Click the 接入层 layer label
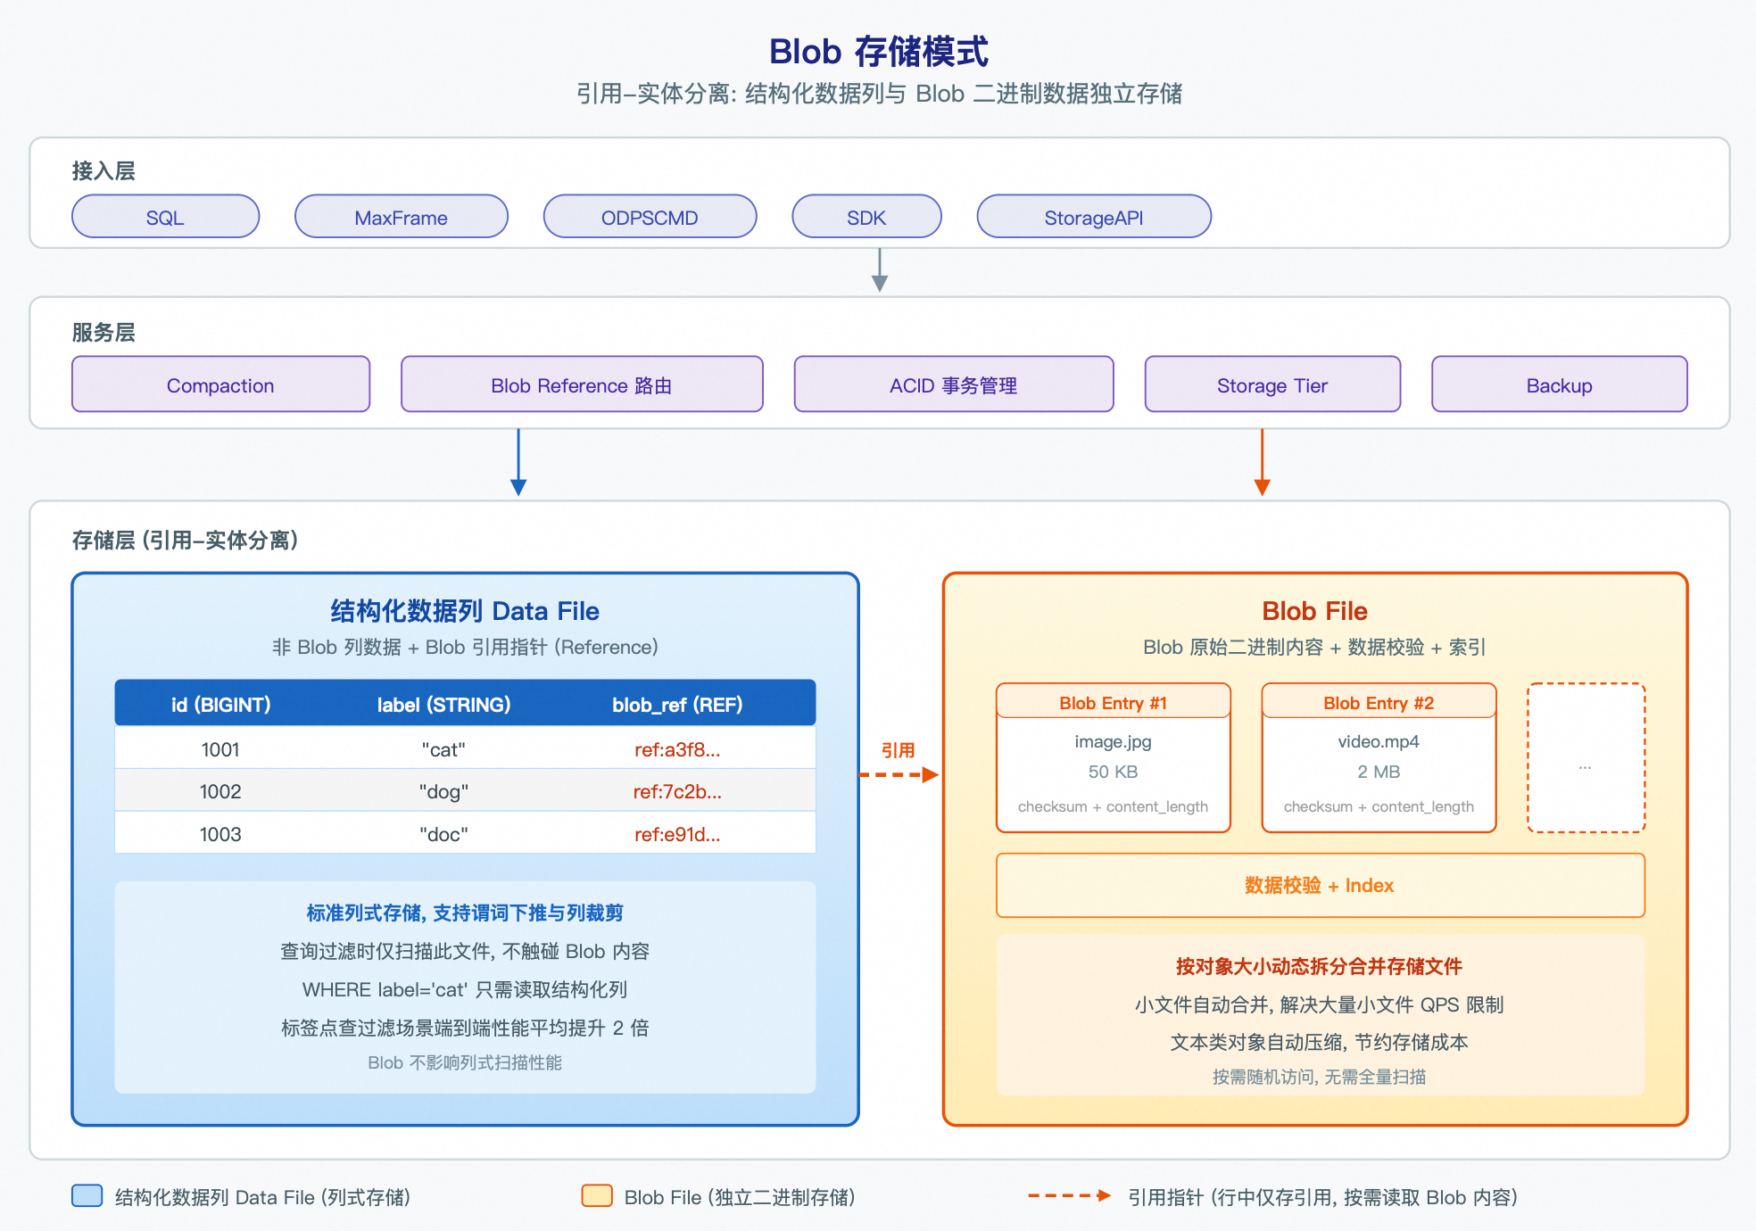Viewport: 1756px width, 1231px height. point(104,170)
